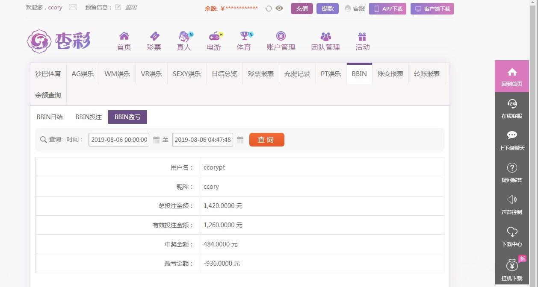Open 电游 electronic games section
The width and height of the screenshot is (538, 287).
click(x=214, y=41)
